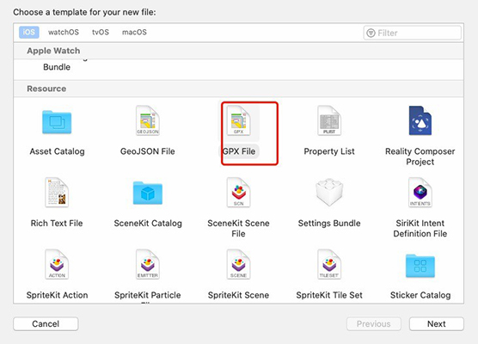
Task: Click the 'Settings Bundle' label
Action: click(329, 224)
